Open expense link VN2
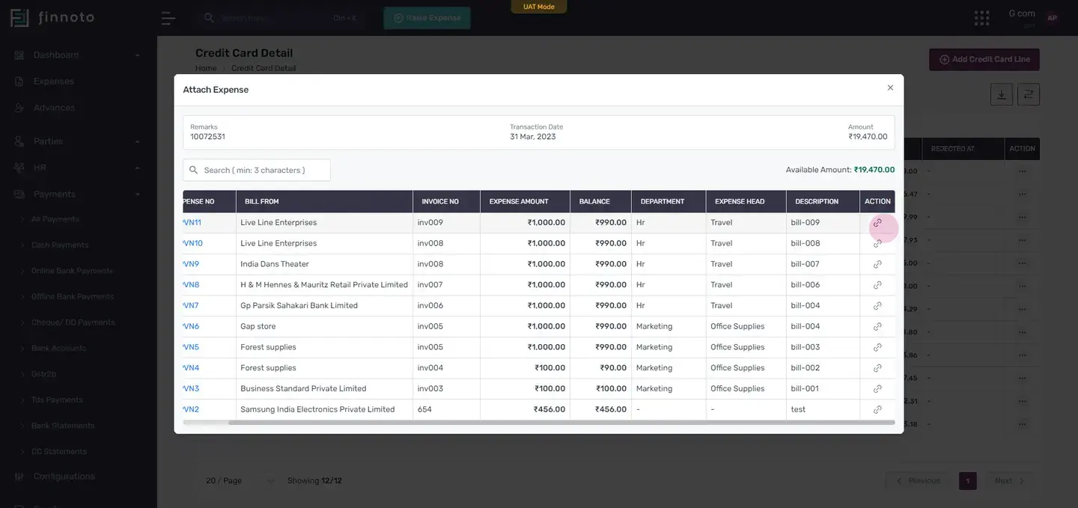The height and width of the screenshot is (508, 1078). 191,409
